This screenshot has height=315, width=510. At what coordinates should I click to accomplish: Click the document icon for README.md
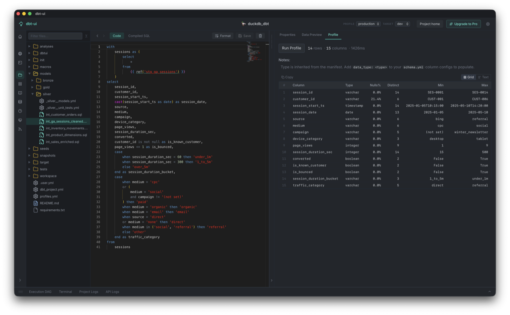point(36,203)
